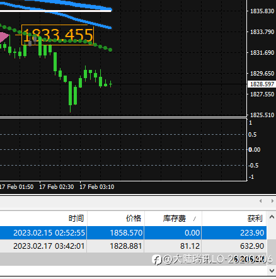This screenshot has width=276, height=279.
Task: Click indicator scale label 0.5
Action: [252, 134]
